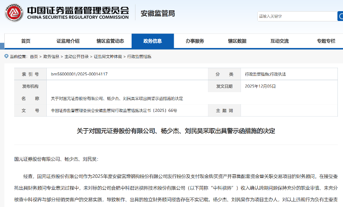Select the date 2025年12月05日
343x207 pixels.
[x=260, y=86]
